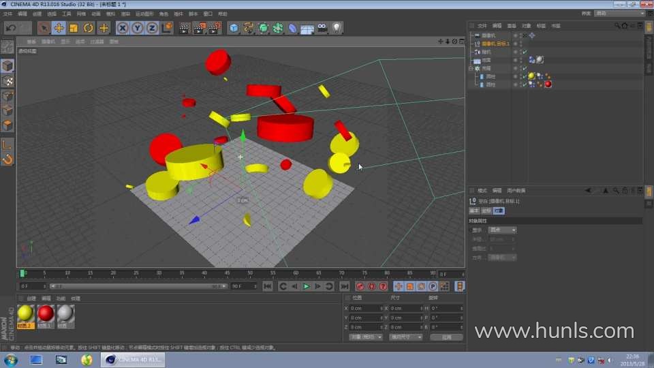Toggle the X axis lock
The image size is (654, 368).
pyautogui.click(x=122, y=28)
